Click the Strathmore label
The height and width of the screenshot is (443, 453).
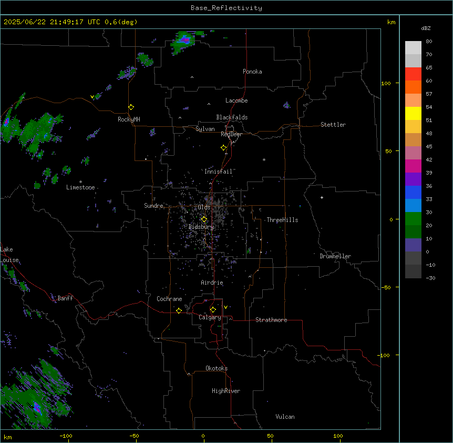pos(271,320)
